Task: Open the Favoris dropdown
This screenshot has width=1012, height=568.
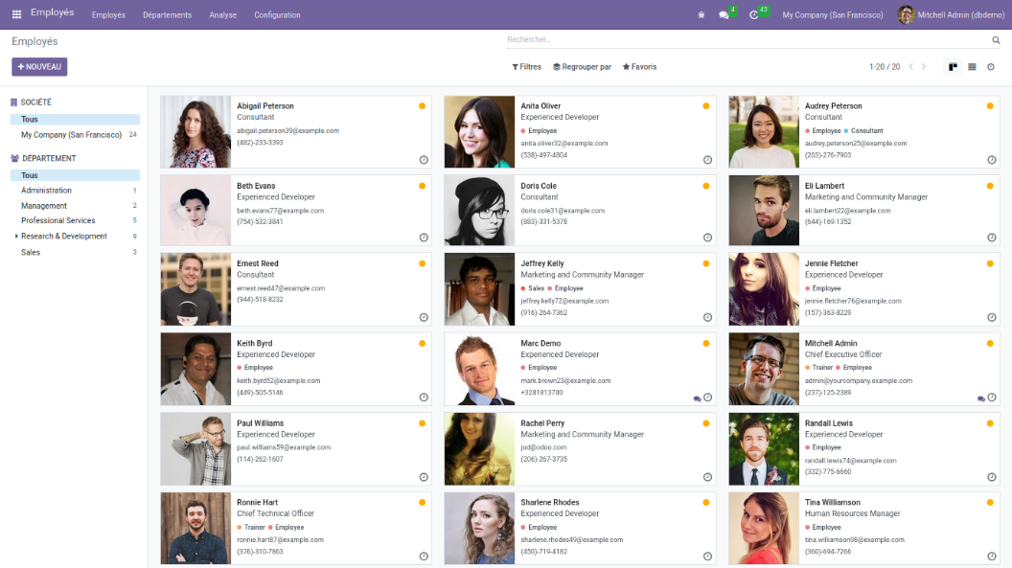Action: point(639,67)
